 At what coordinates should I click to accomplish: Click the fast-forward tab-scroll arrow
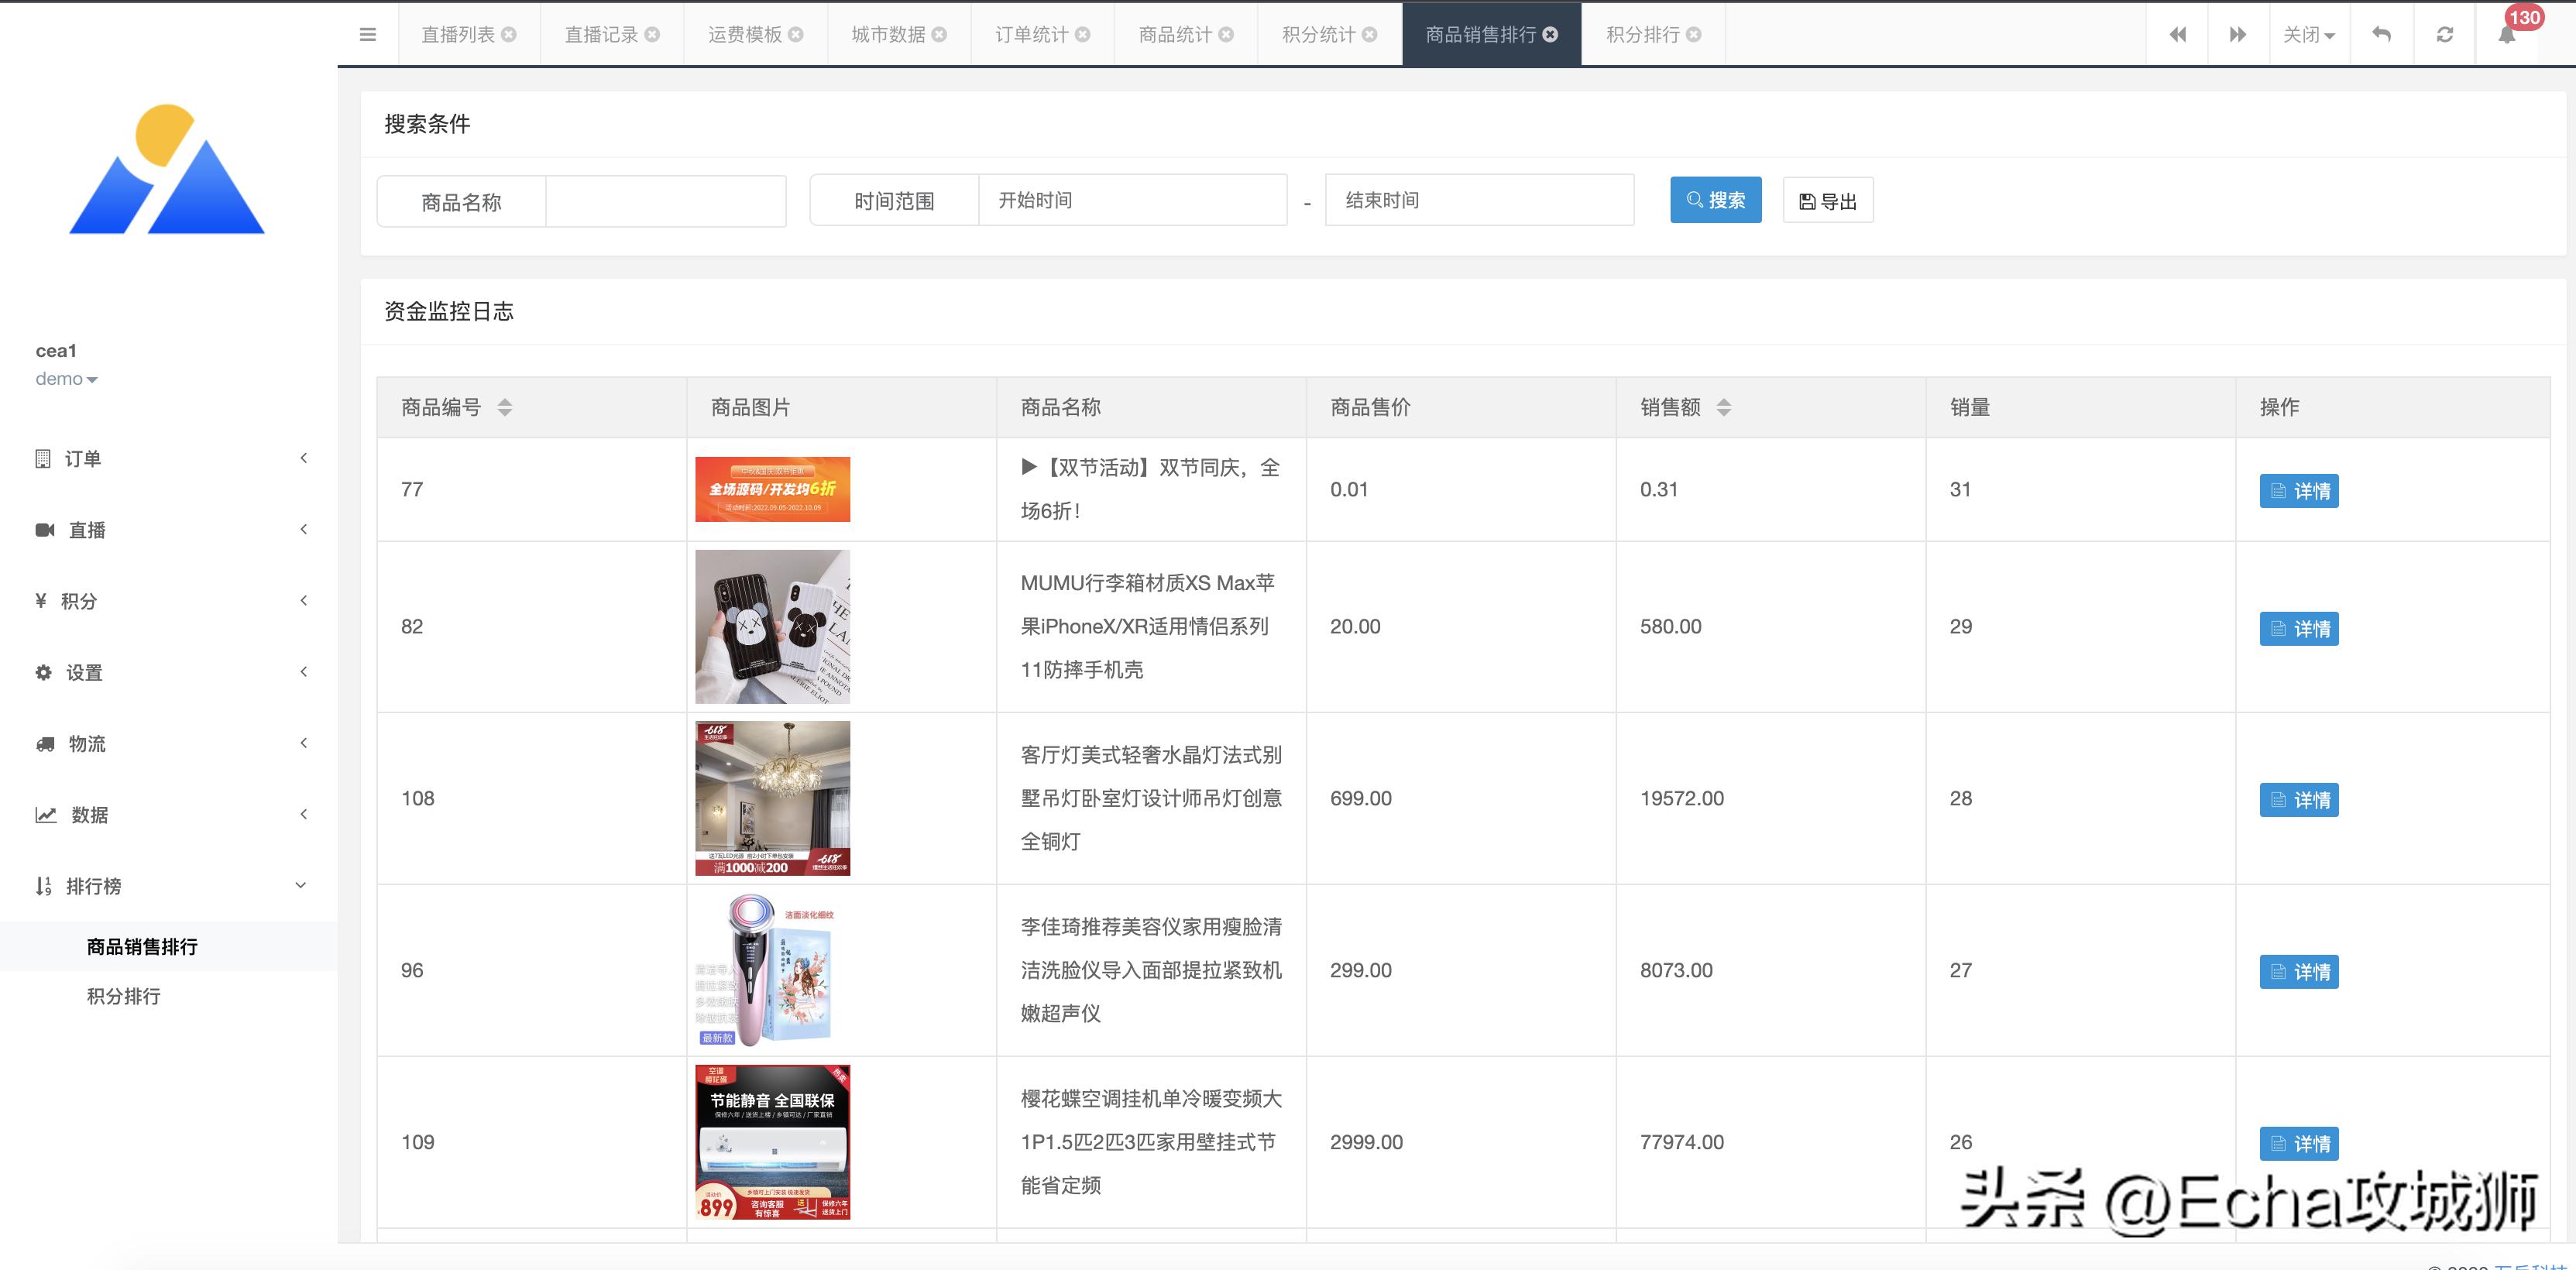click(x=2238, y=34)
